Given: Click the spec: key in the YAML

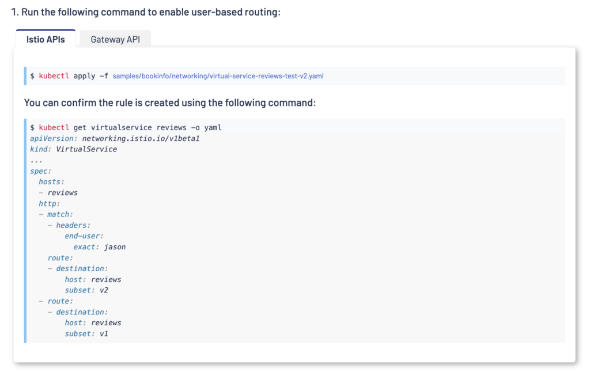Looking at the screenshot, I should click(40, 171).
